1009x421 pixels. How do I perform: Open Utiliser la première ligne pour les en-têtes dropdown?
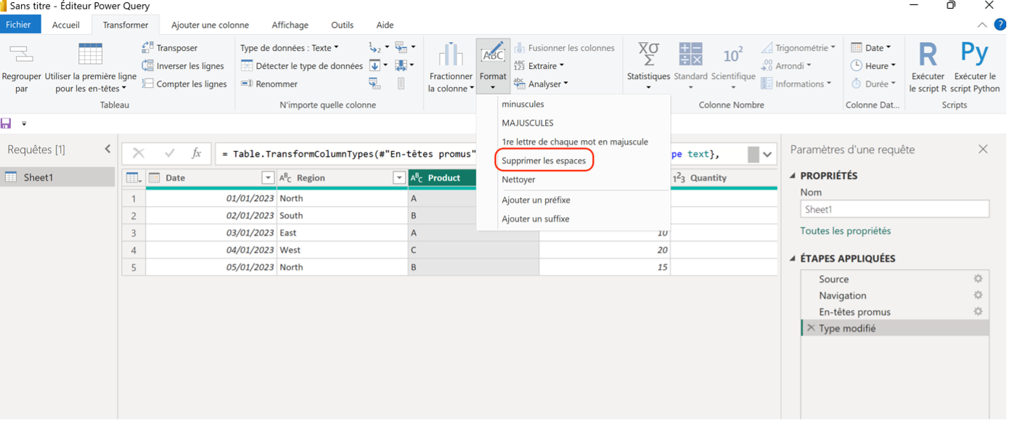tap(91, 82)
